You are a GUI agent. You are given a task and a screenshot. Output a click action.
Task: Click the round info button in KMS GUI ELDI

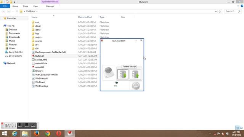click(136, 86)
